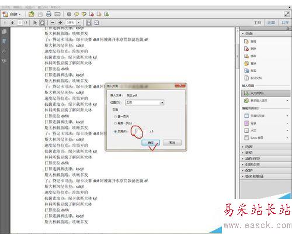The height and width of the screenshot is (234, 292).
Task: Click 删除 (Delete) in Pages panel
Action: 251,49
